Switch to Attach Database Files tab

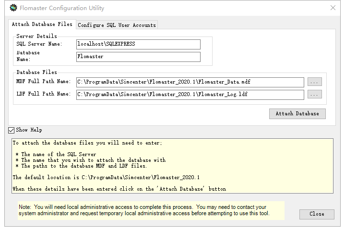42,24
